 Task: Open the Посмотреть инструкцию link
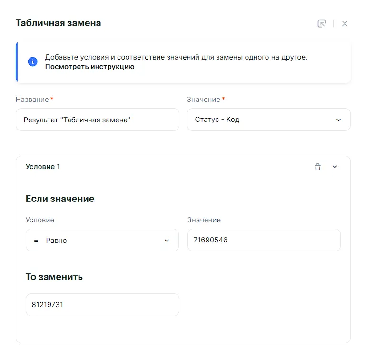coord(89,67)
